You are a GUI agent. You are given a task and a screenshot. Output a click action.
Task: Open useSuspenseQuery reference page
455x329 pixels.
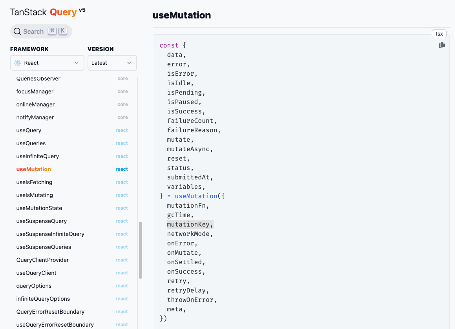click(42, 221)
